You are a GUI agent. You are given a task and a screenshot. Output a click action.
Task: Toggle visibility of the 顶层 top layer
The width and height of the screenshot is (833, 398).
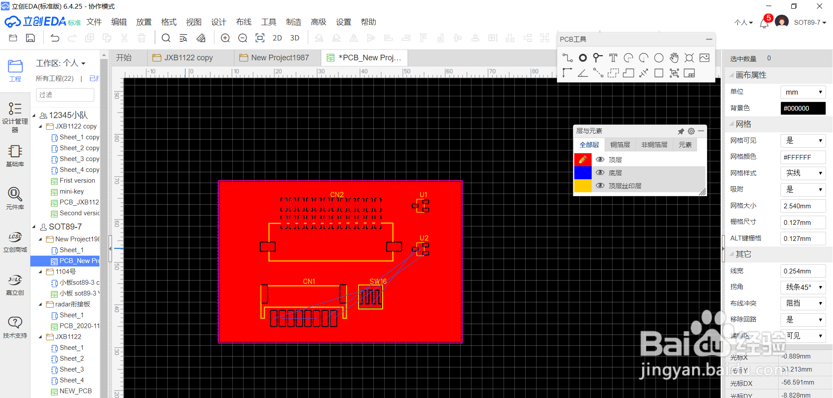pos(600,160)
